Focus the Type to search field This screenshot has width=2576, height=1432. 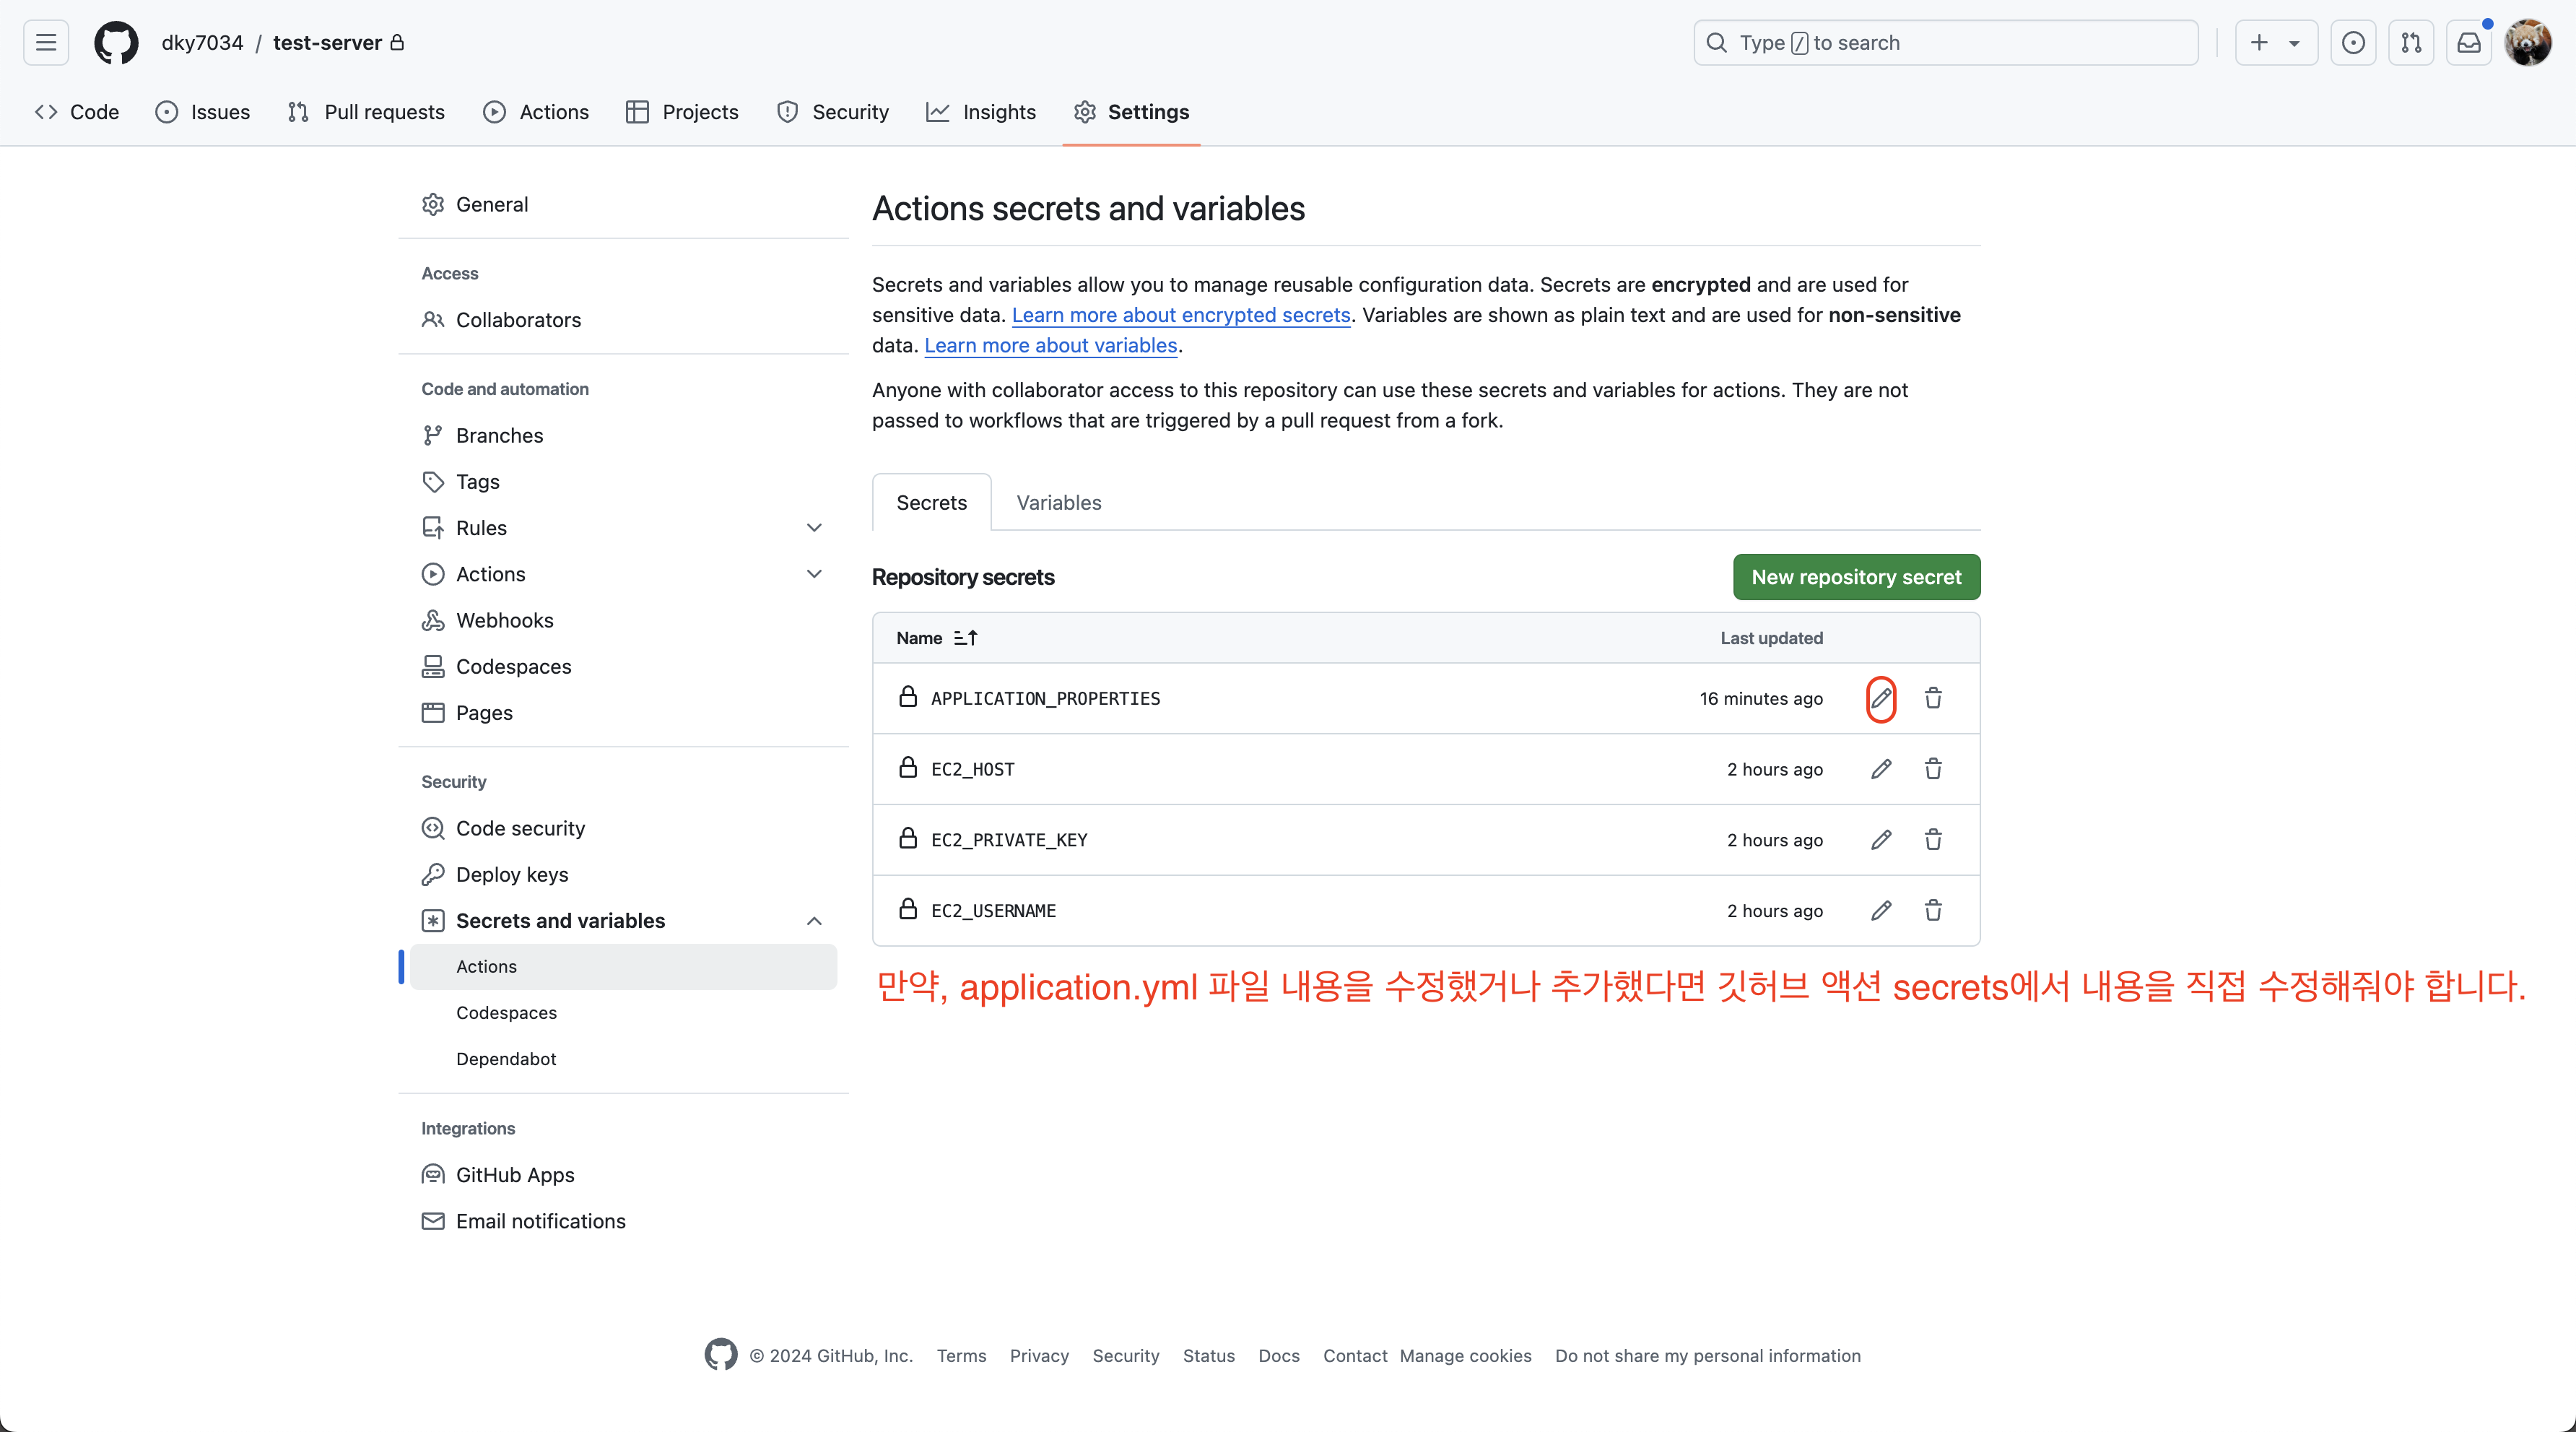pyautogui.click(x=1945, y=43)
